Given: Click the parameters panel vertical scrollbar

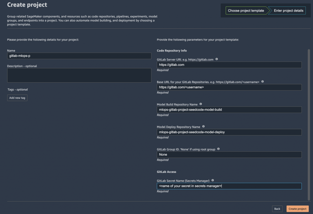Looking at the screenshot, I should point(309,125).
